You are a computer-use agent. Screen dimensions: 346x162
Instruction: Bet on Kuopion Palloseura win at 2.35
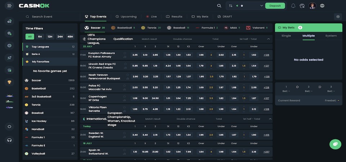[x=135, y=55]
